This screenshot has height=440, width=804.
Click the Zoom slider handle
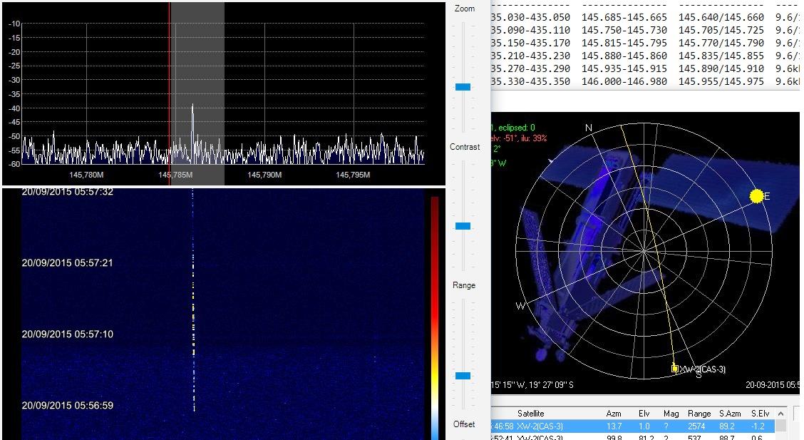(x=463, y=87)
